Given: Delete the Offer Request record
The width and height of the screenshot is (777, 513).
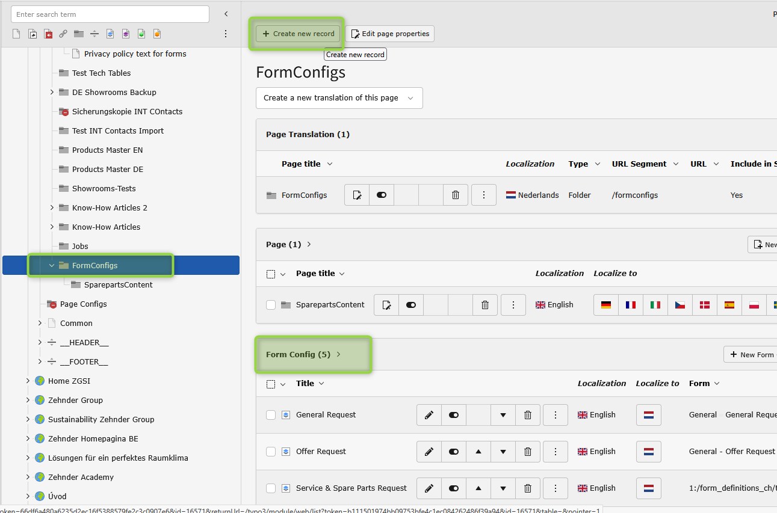Looking at the screenshot, I should point(528,452).
